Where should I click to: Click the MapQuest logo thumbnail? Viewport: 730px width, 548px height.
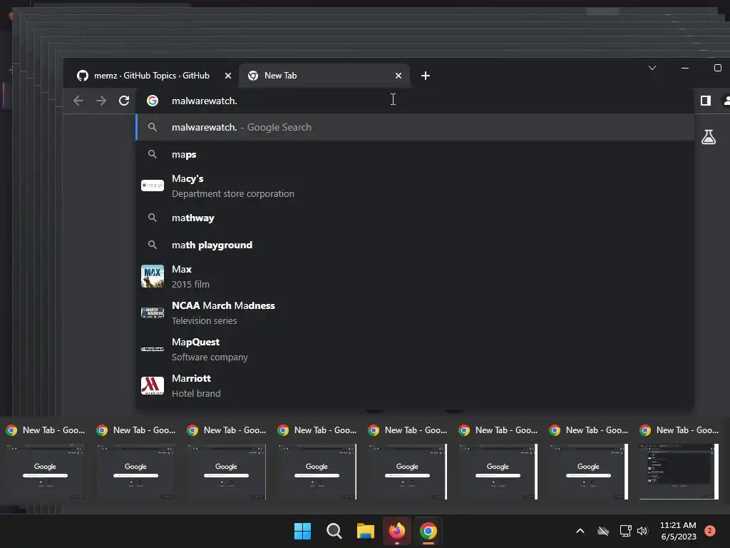click(x=153, y=349)
